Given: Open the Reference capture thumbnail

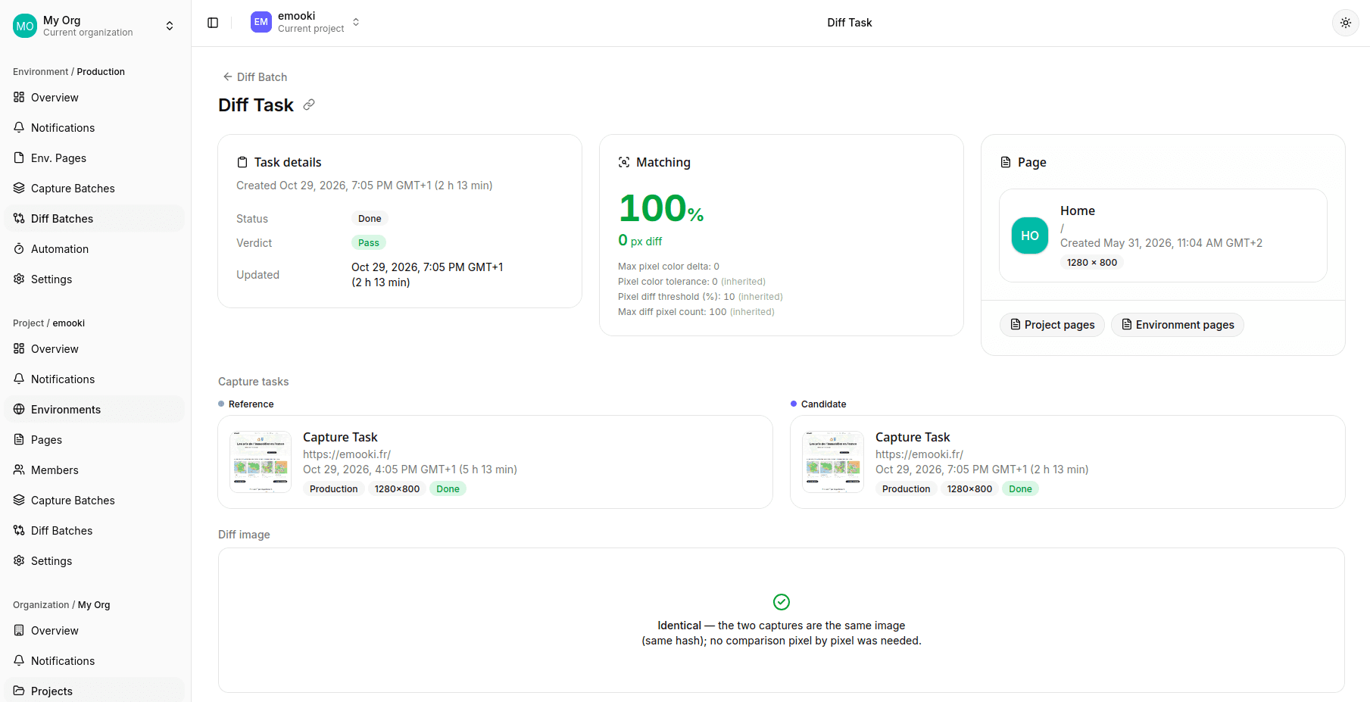Looking at the screenshot, I should pos(261,462).
